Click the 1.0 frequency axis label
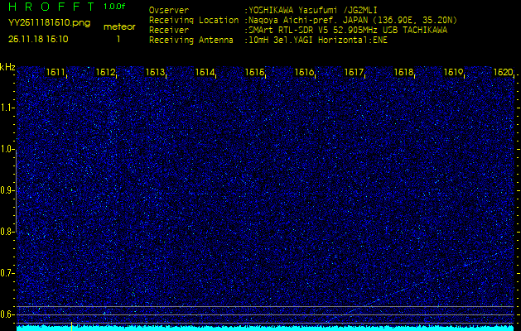 7,149
